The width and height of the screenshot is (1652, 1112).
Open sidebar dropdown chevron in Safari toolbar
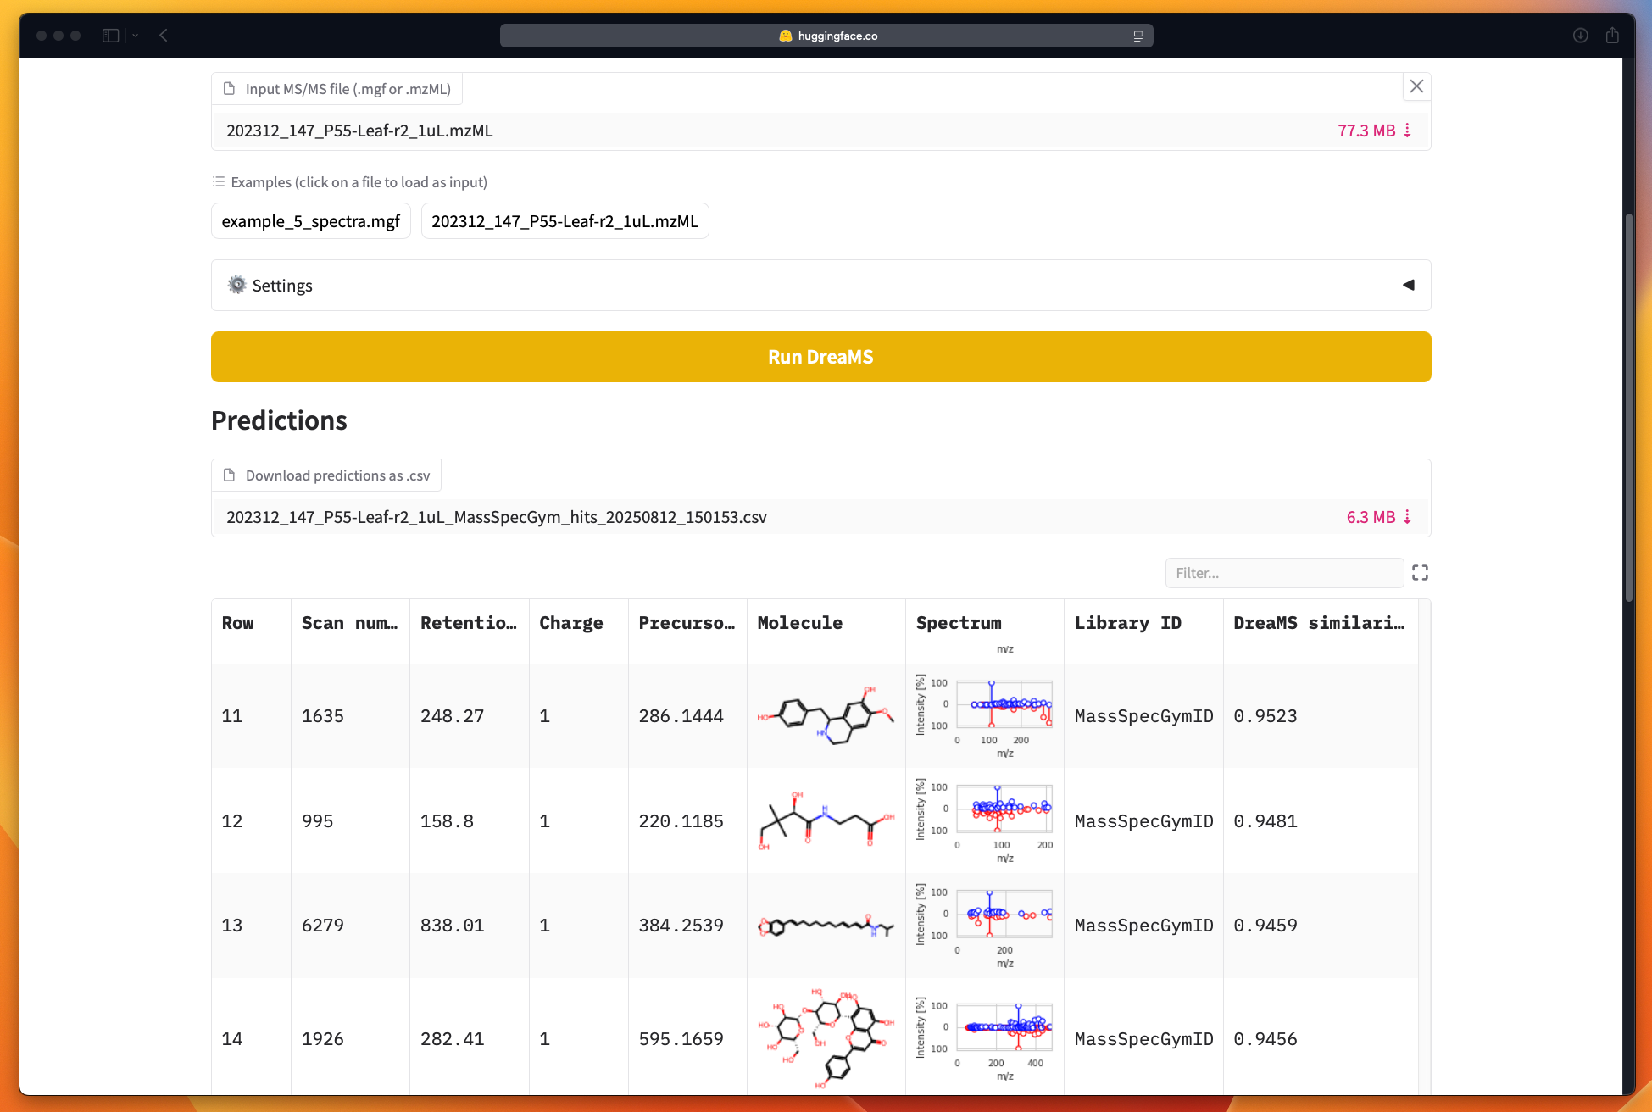click(136, 36)
